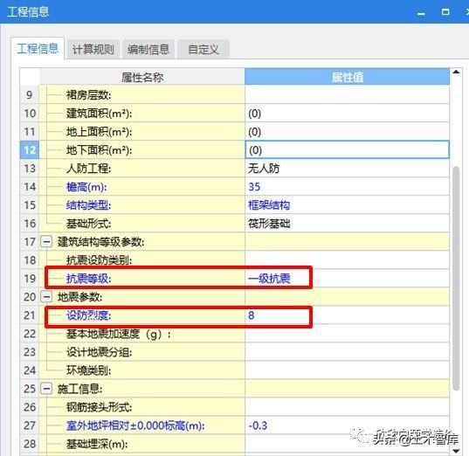Select the 基础埋深(m) property name
This screenshot has width=469, height=456.
(x=97, y=444)
